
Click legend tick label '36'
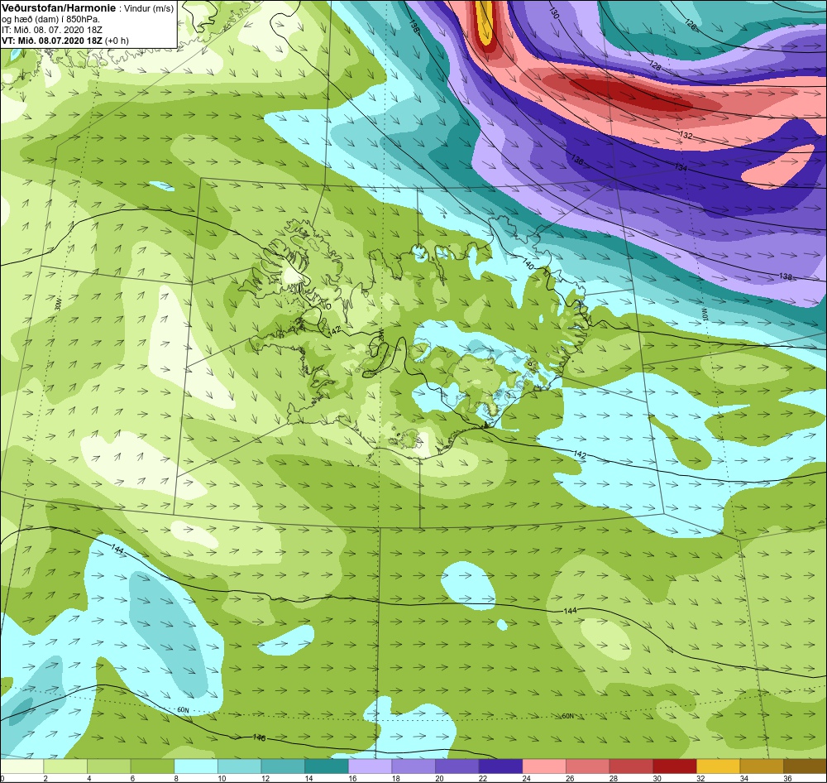[787, 778]
